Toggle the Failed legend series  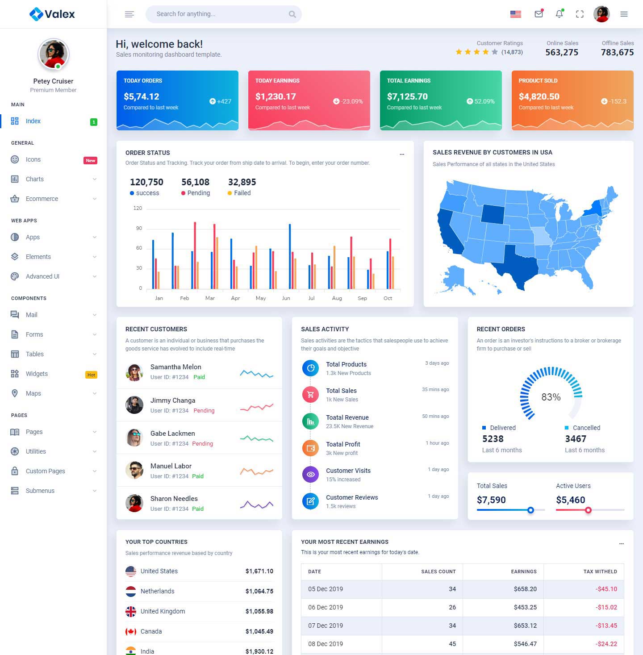tap(239, 193)
